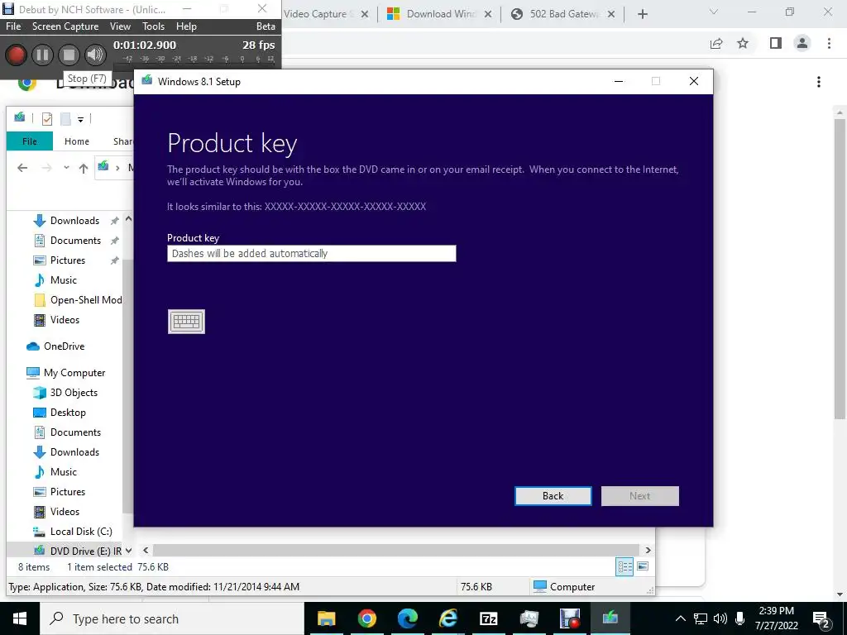Open Debut Tools menu
The height and width of the screenshot is (635, 847).
click(x=153, y=26)
